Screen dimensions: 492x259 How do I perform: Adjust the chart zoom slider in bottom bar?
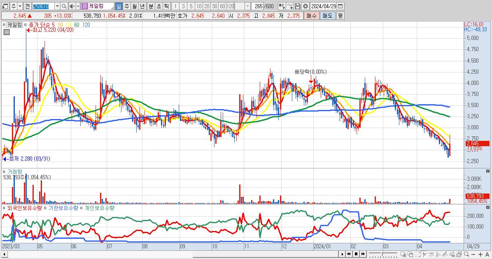coord(383,253)
